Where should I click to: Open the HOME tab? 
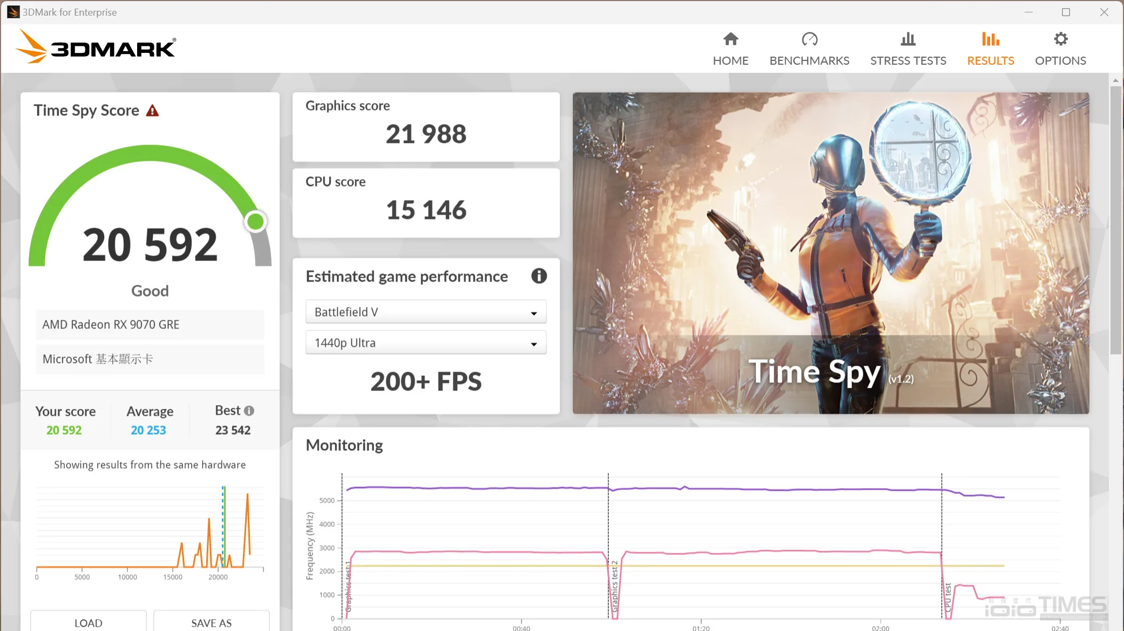click(730, 49)
